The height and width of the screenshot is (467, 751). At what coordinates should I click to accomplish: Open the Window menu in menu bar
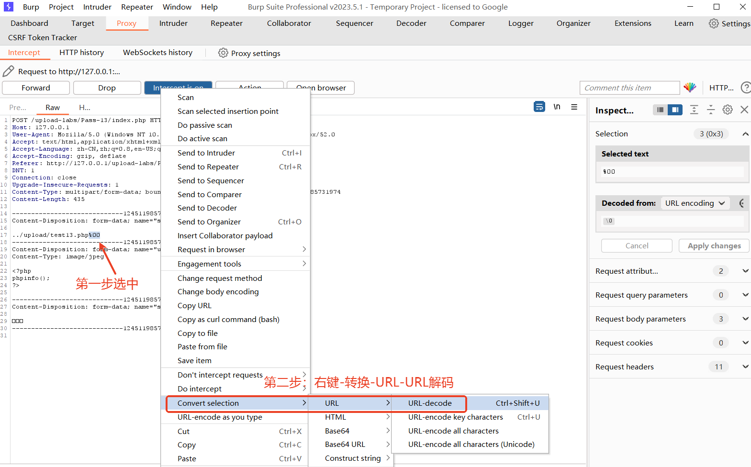(177, 7)
